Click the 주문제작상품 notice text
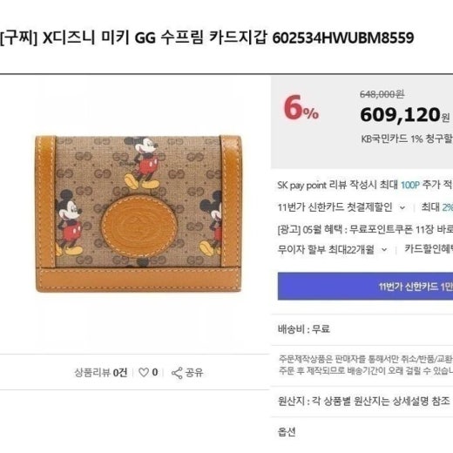Viewport: 453px width, 453px height. click(x=366, y=365)
